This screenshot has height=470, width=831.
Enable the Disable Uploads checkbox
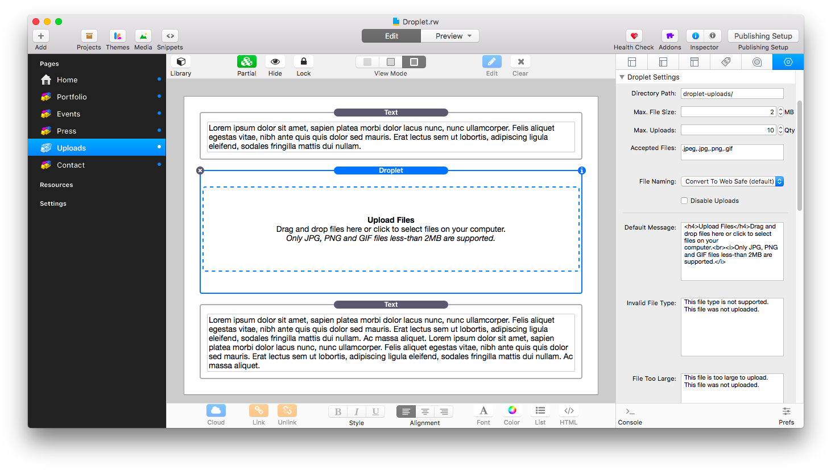(684, 201)
